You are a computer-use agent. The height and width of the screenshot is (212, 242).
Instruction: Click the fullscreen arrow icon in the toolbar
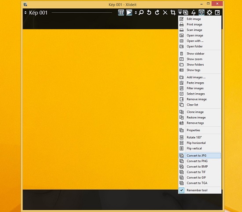217,12
